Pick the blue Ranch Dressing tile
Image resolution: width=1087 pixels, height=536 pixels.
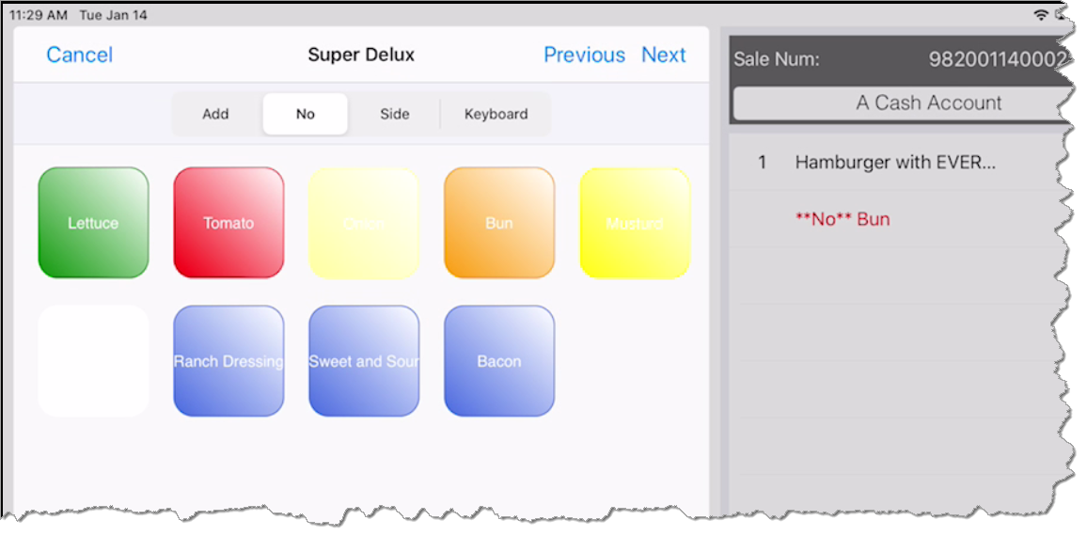click(228, 361)
